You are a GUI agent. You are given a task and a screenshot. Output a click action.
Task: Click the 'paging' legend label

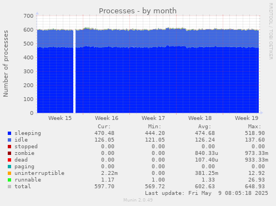[24, 167]
